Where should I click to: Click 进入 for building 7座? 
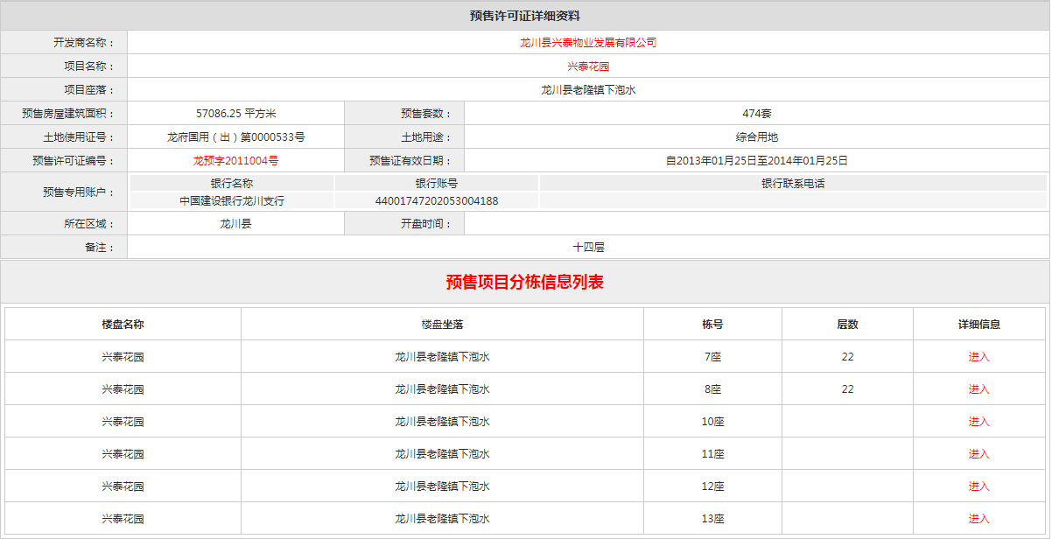click(x=978, y=357)
